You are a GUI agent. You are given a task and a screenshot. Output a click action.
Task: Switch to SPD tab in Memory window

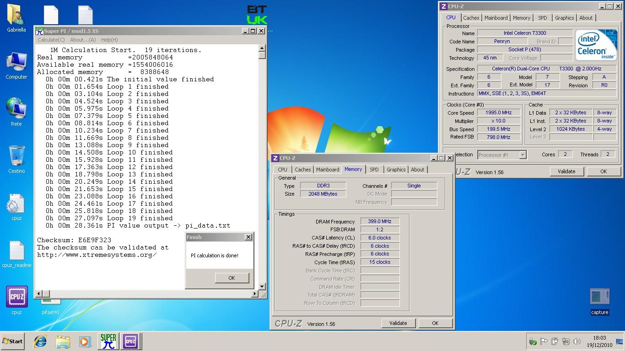click(x=374, y=170)
